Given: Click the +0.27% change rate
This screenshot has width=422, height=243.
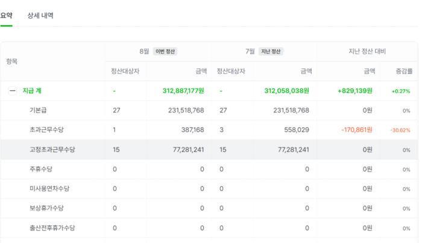Looking at the screenshot, I should coord(401,91).
